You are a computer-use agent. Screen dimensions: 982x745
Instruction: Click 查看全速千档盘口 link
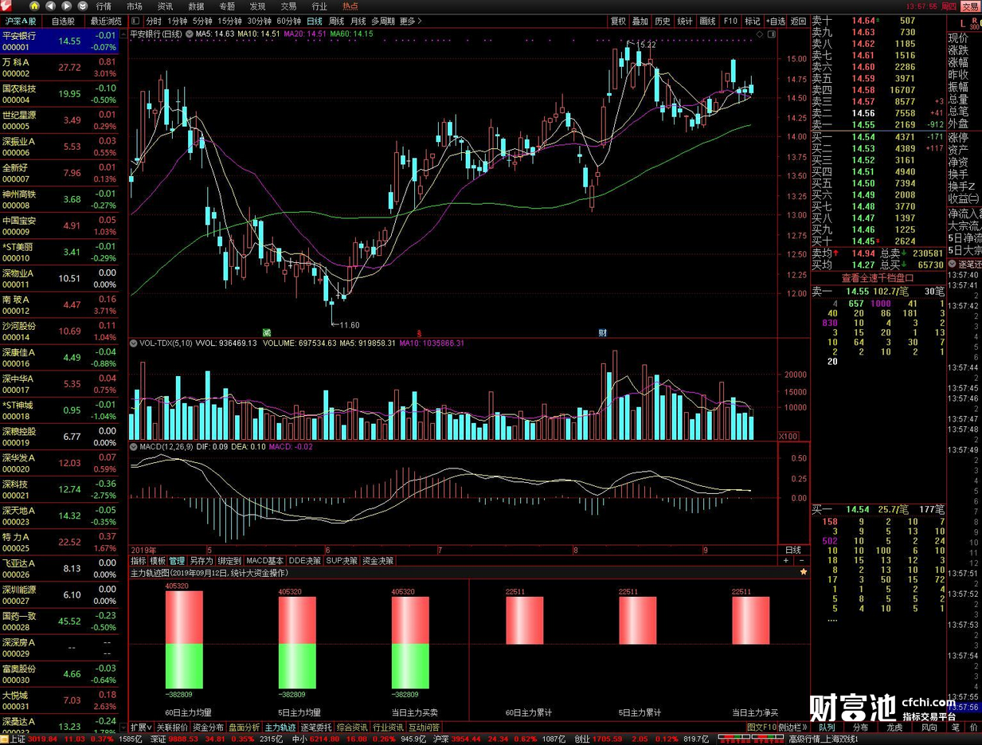[x=878, y=278]
